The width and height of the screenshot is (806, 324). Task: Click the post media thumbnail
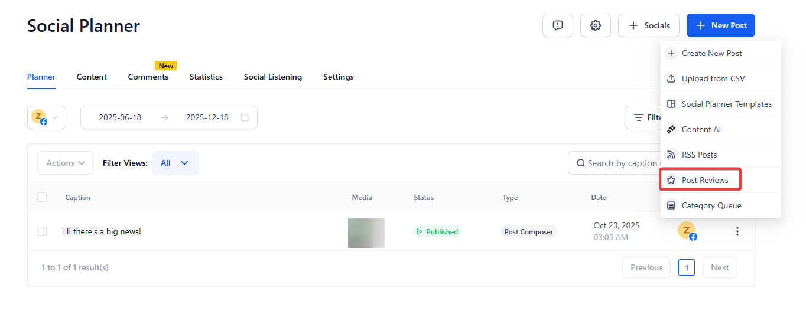coord(366,233)
